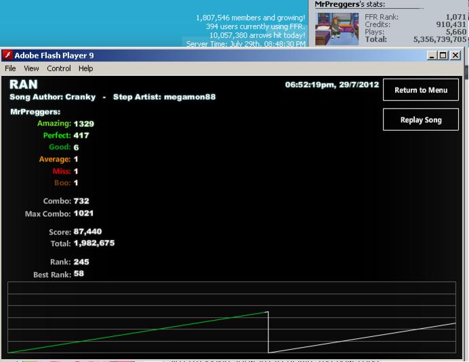Click the Max Combo value 1021

(x=84, y=214)
